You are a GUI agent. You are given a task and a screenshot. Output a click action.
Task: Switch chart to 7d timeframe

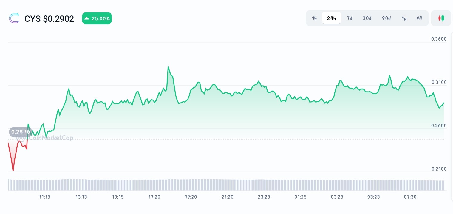click(x=350, y=18)
